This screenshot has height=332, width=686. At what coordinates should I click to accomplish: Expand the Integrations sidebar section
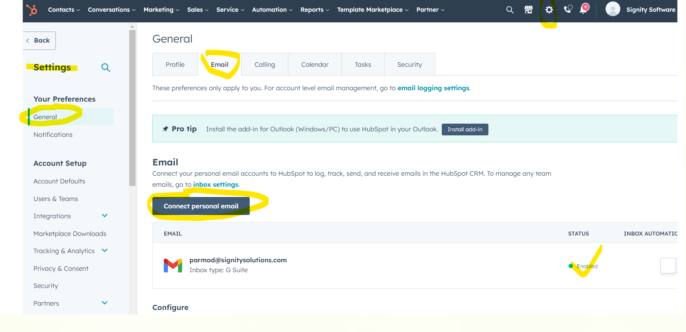105,216
